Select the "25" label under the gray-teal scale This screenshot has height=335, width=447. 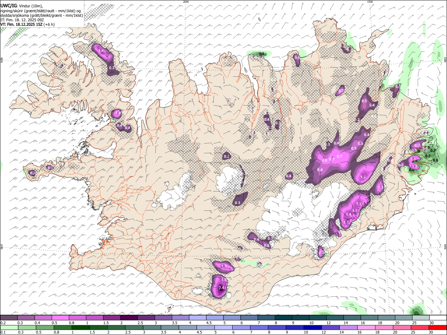[414, 323]
